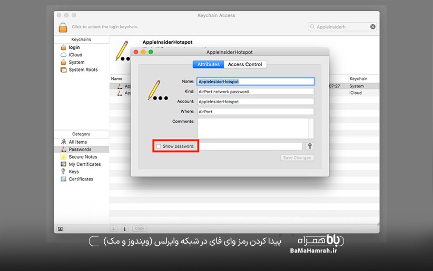This screenshot has width=433, height=271.
Task: Click the iCloud cloud icon
Action: pos(63,55)
